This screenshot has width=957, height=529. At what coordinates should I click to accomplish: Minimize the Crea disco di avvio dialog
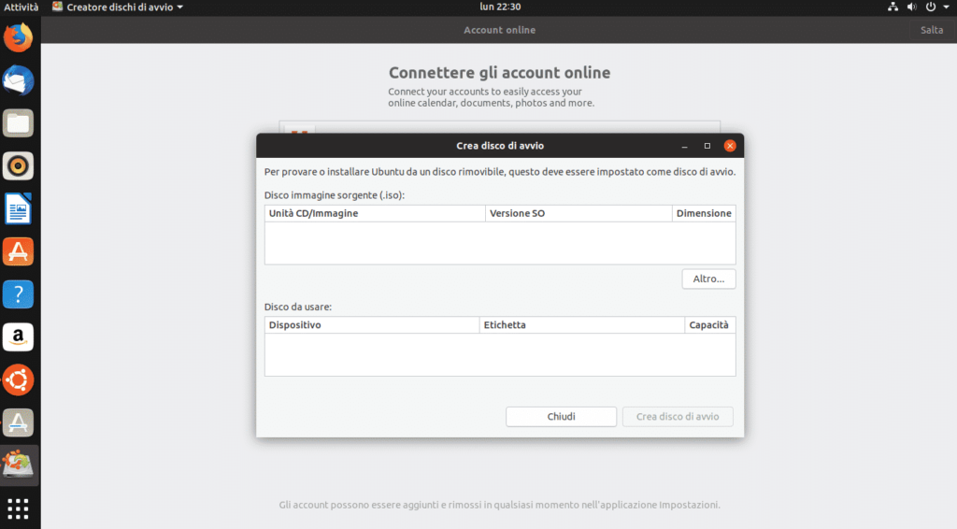tap(685, 146)
